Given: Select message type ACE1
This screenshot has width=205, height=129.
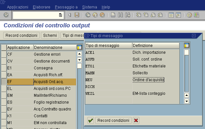Looking at the screenshot, I should tap(109, 52).
